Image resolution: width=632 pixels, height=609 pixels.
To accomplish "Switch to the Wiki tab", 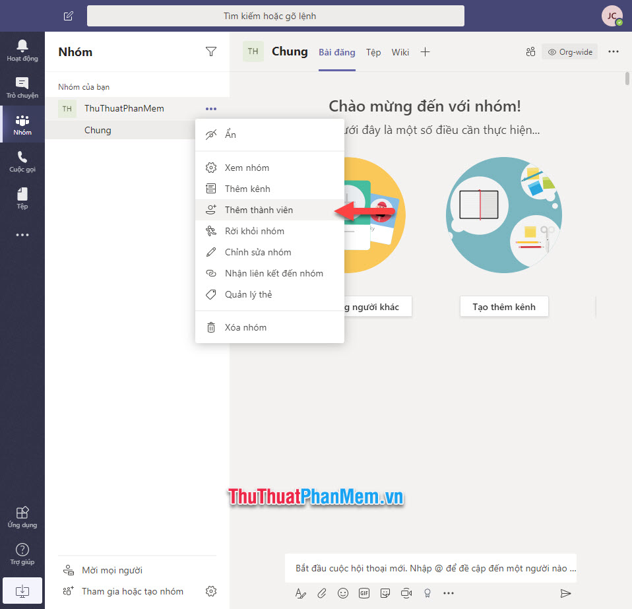I will tap(400, 51).
